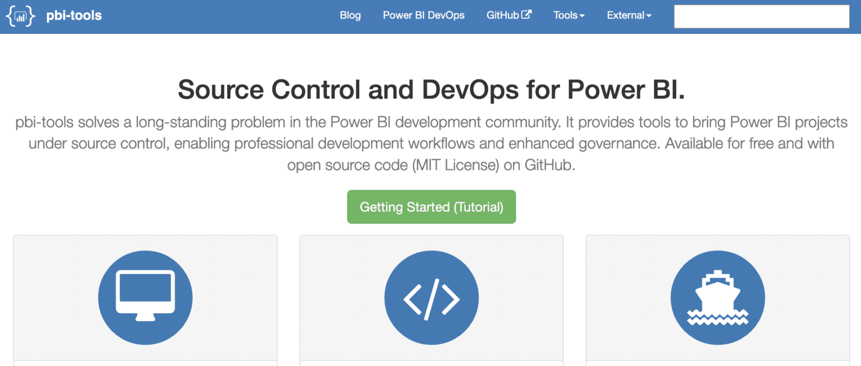Navigate to Power BI DevOps page

[x=423, y=15]
